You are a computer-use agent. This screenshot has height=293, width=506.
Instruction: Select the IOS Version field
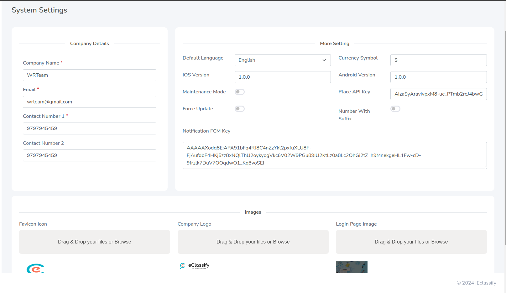click(282, 77)
